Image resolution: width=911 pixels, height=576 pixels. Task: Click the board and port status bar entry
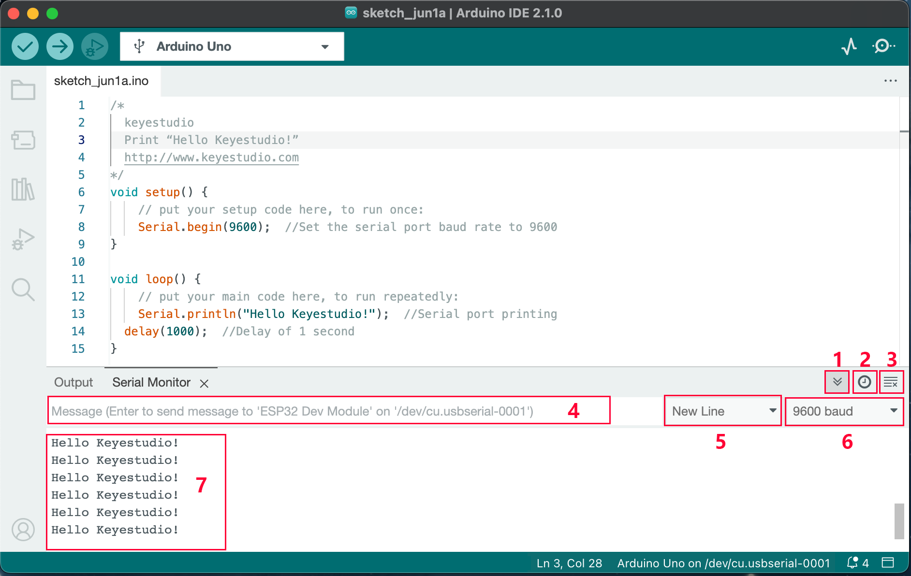723,563
